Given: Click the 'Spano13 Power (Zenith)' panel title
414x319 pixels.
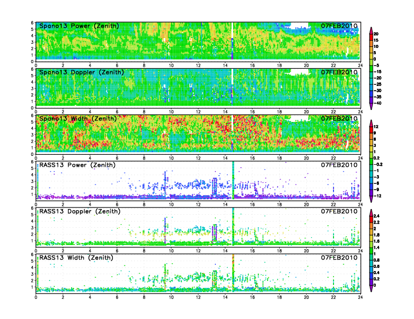Looking at the screenshot, I should 79,26.
